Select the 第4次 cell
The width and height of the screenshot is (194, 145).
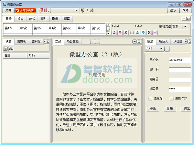(54, 28)
